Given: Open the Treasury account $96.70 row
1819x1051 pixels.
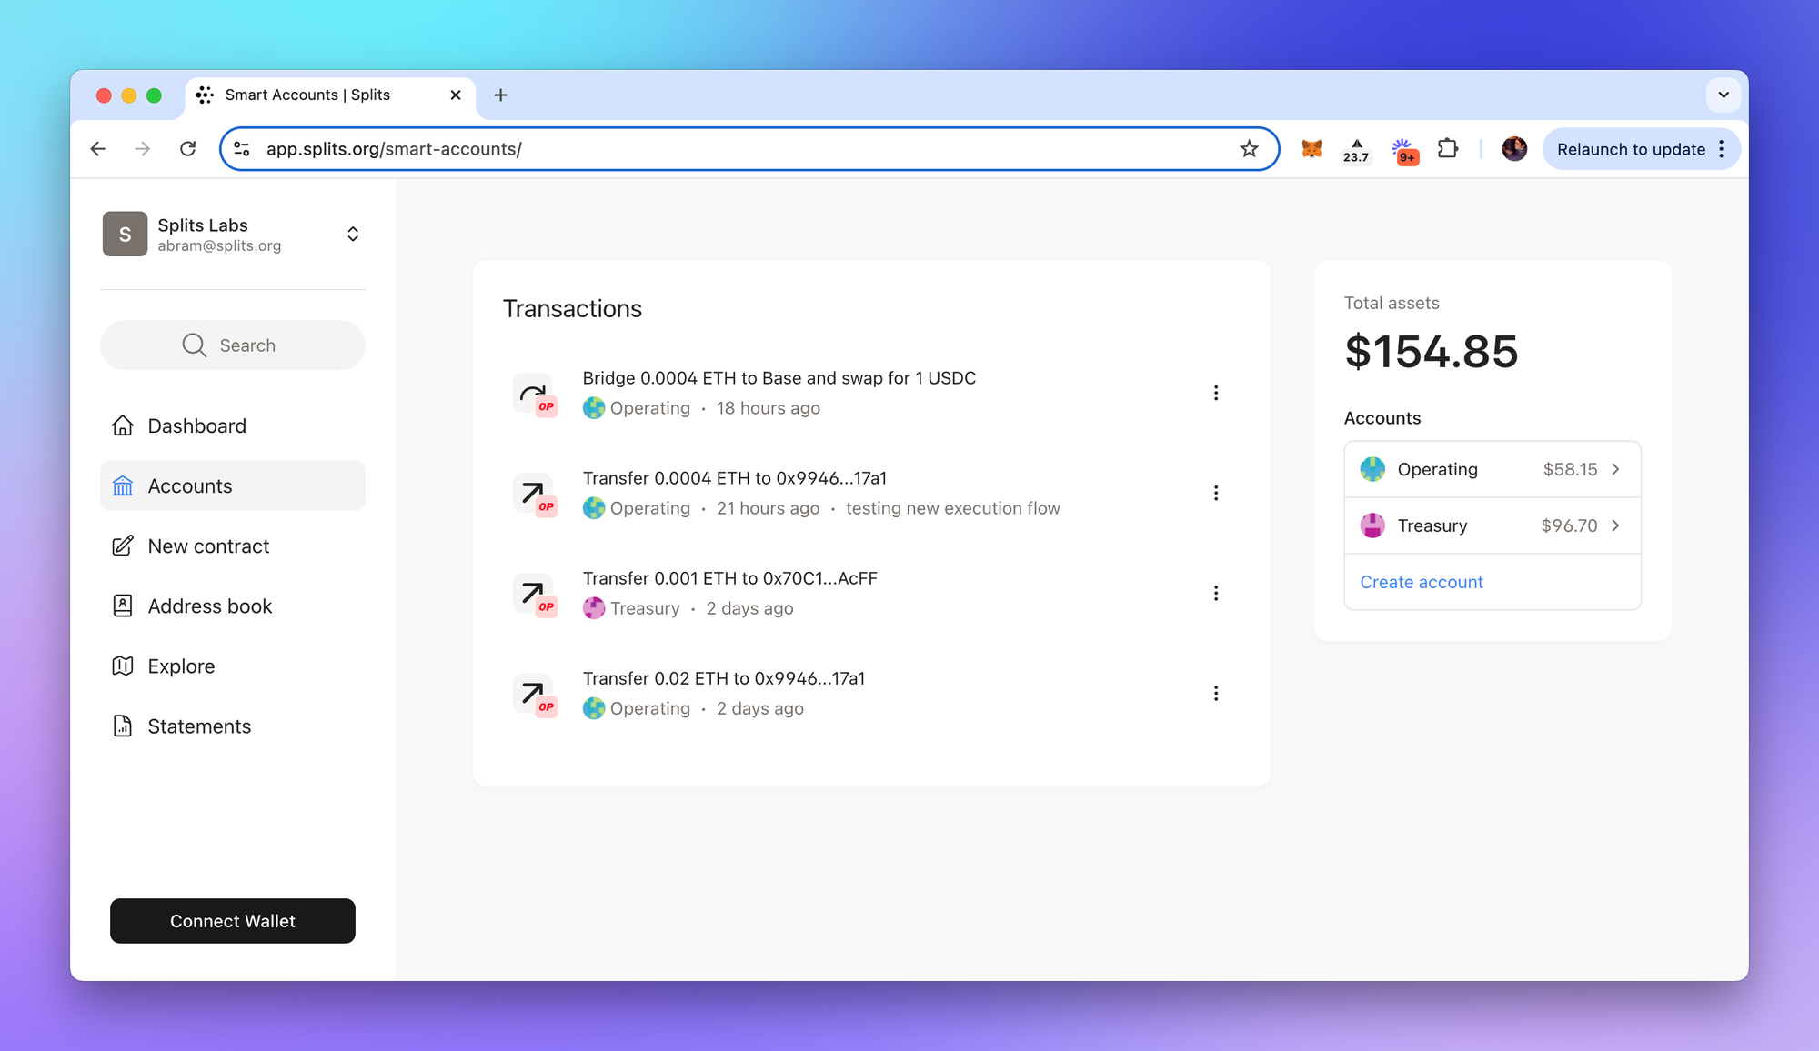Looking at the screenshot, I should click(x=1492, y=525).
